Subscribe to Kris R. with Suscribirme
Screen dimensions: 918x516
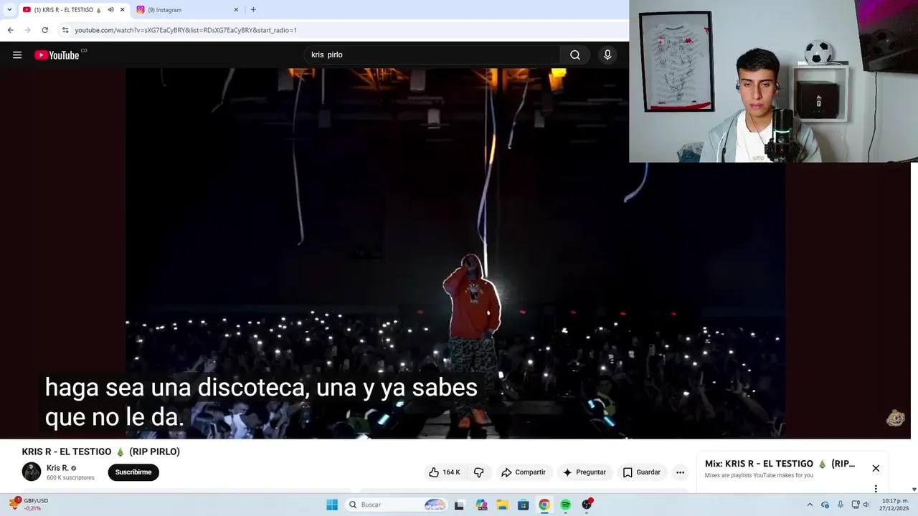(133, 472)
